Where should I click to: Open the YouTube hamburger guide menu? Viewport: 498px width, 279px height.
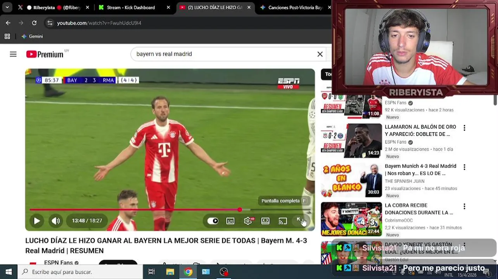(13, 54)
